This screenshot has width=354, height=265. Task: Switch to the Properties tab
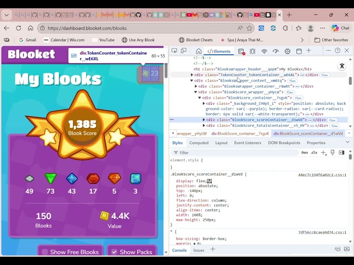[316, 143]
